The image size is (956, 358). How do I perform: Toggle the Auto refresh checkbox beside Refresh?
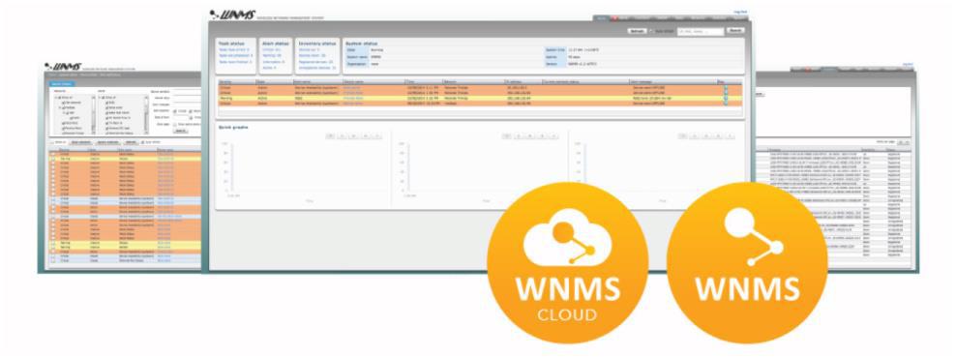(x=651, y=31)
